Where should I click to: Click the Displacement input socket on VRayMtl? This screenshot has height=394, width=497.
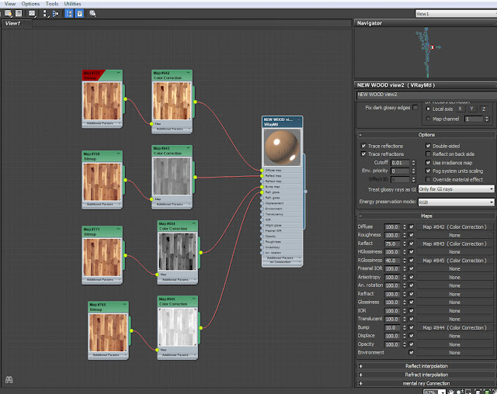[x=262, y=203]
